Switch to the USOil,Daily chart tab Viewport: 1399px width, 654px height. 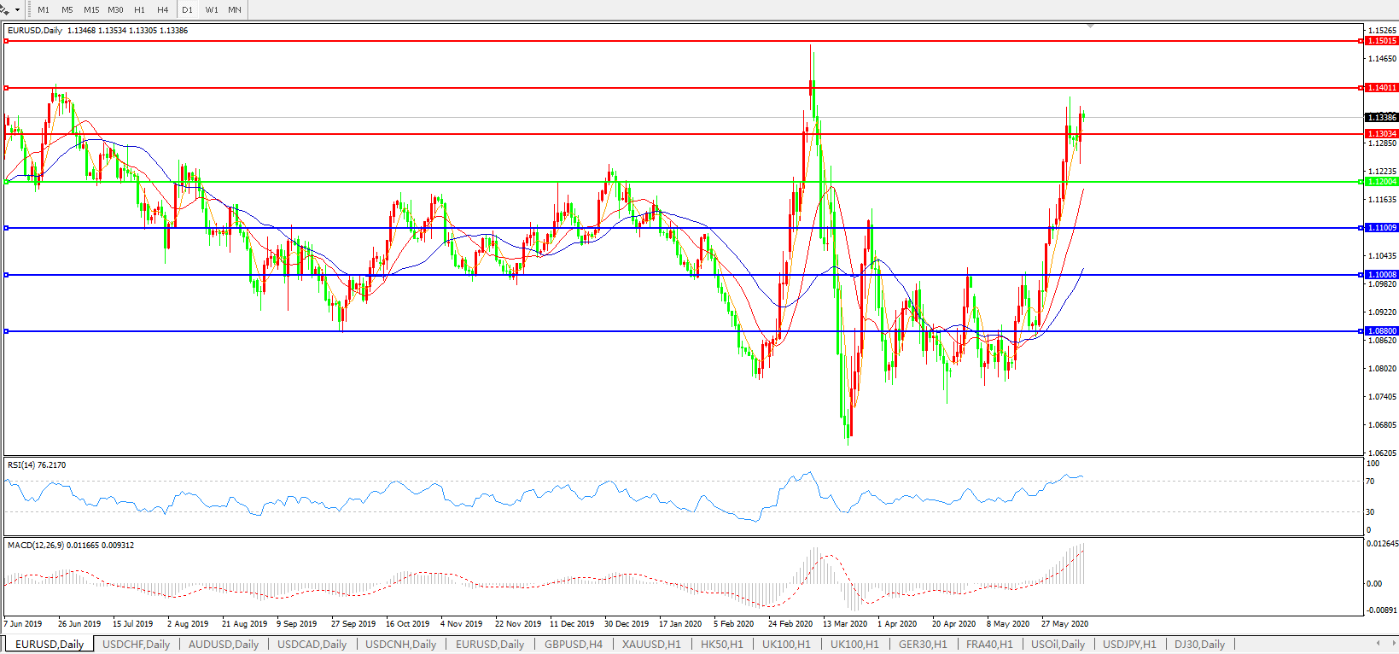tap(1058, 645)
